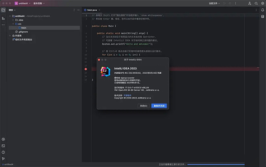
Task: Select the Main class in project tree
Action: pos(44,28)
